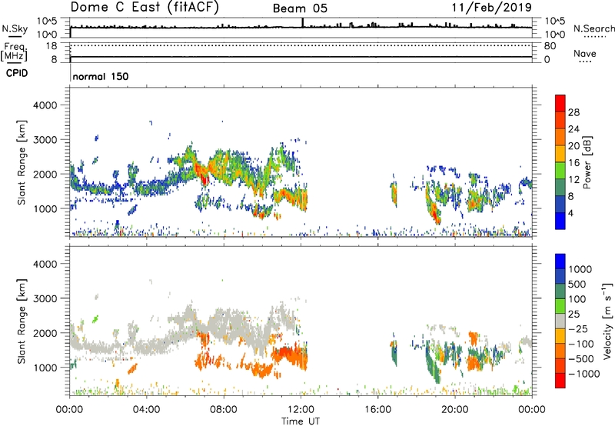Select the "-1000" velocity colorbar label
615x426 pixels.
coord(584,374)
